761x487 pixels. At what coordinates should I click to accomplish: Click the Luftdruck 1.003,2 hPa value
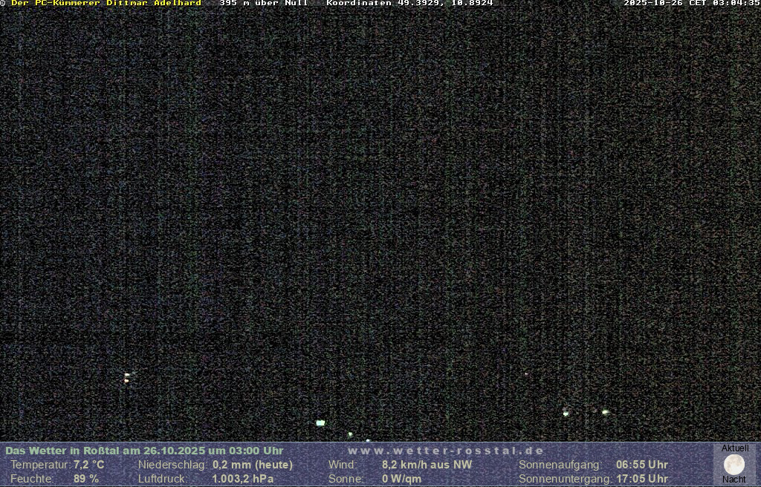pos(242,479)
